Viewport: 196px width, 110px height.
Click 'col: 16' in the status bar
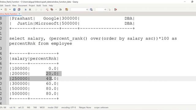pos(12,107)
